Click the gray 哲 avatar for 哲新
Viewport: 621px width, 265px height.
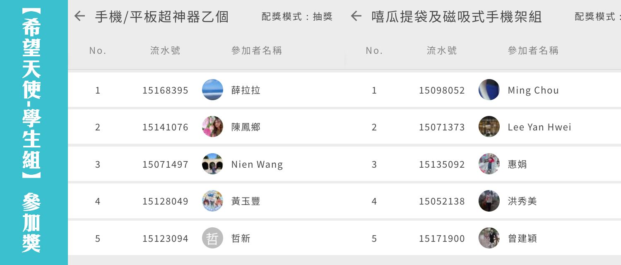pyautogui.click(x=212, y=238)
